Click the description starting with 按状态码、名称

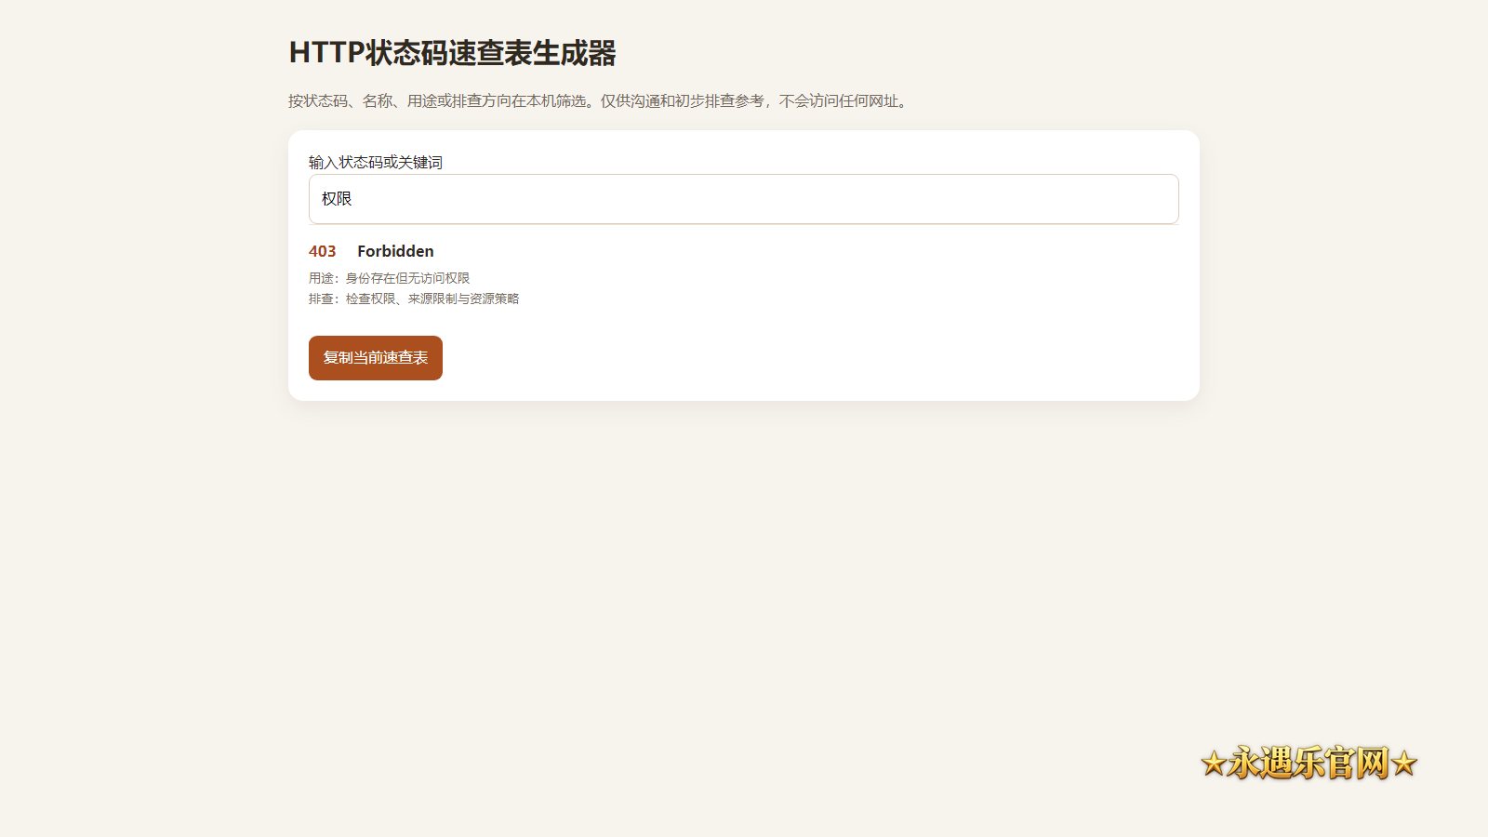tap(600, 100)
